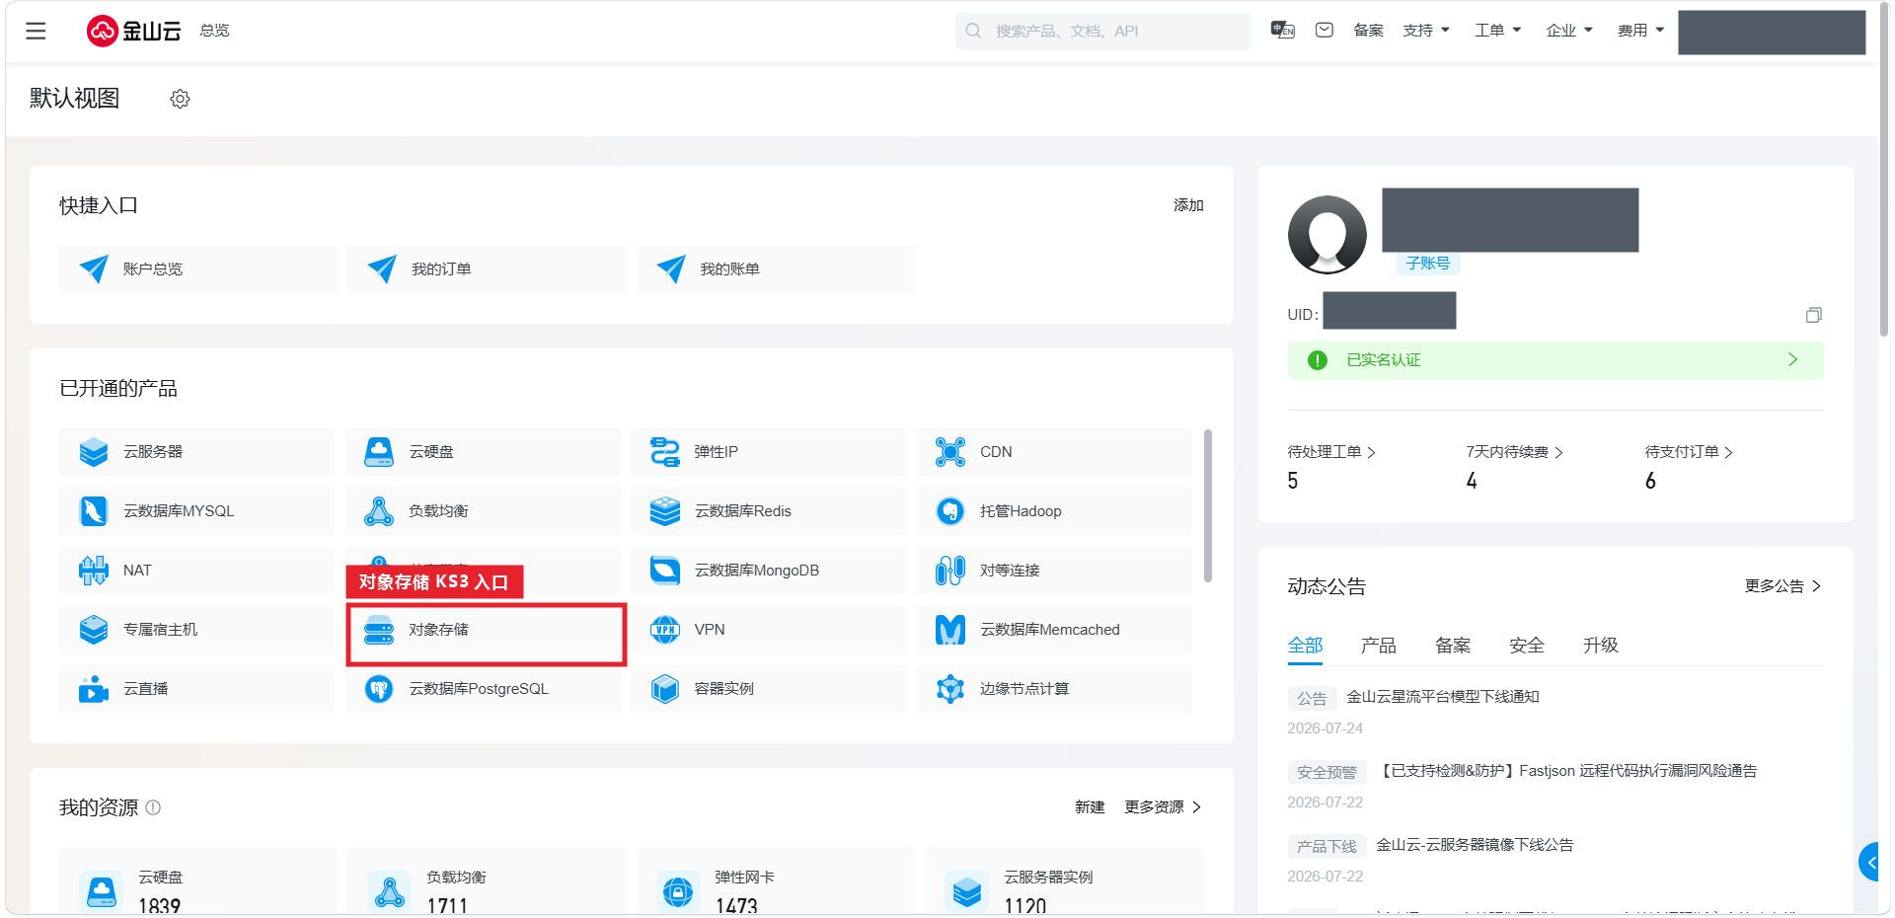Focus the product search input field
Image resolution: width=1895 pixels, height=918 pixels.
[x=1103, y=31]
